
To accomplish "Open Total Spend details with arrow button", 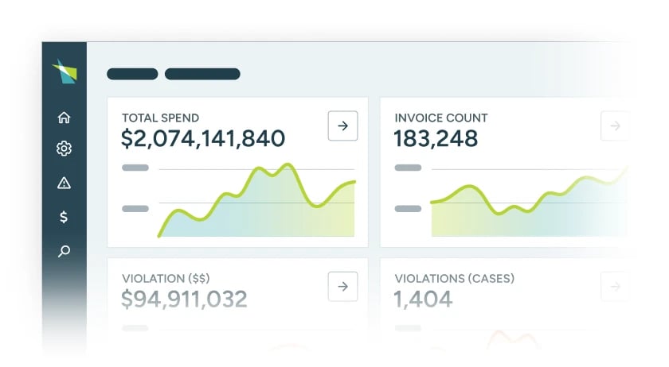I will tap(342, 126).
